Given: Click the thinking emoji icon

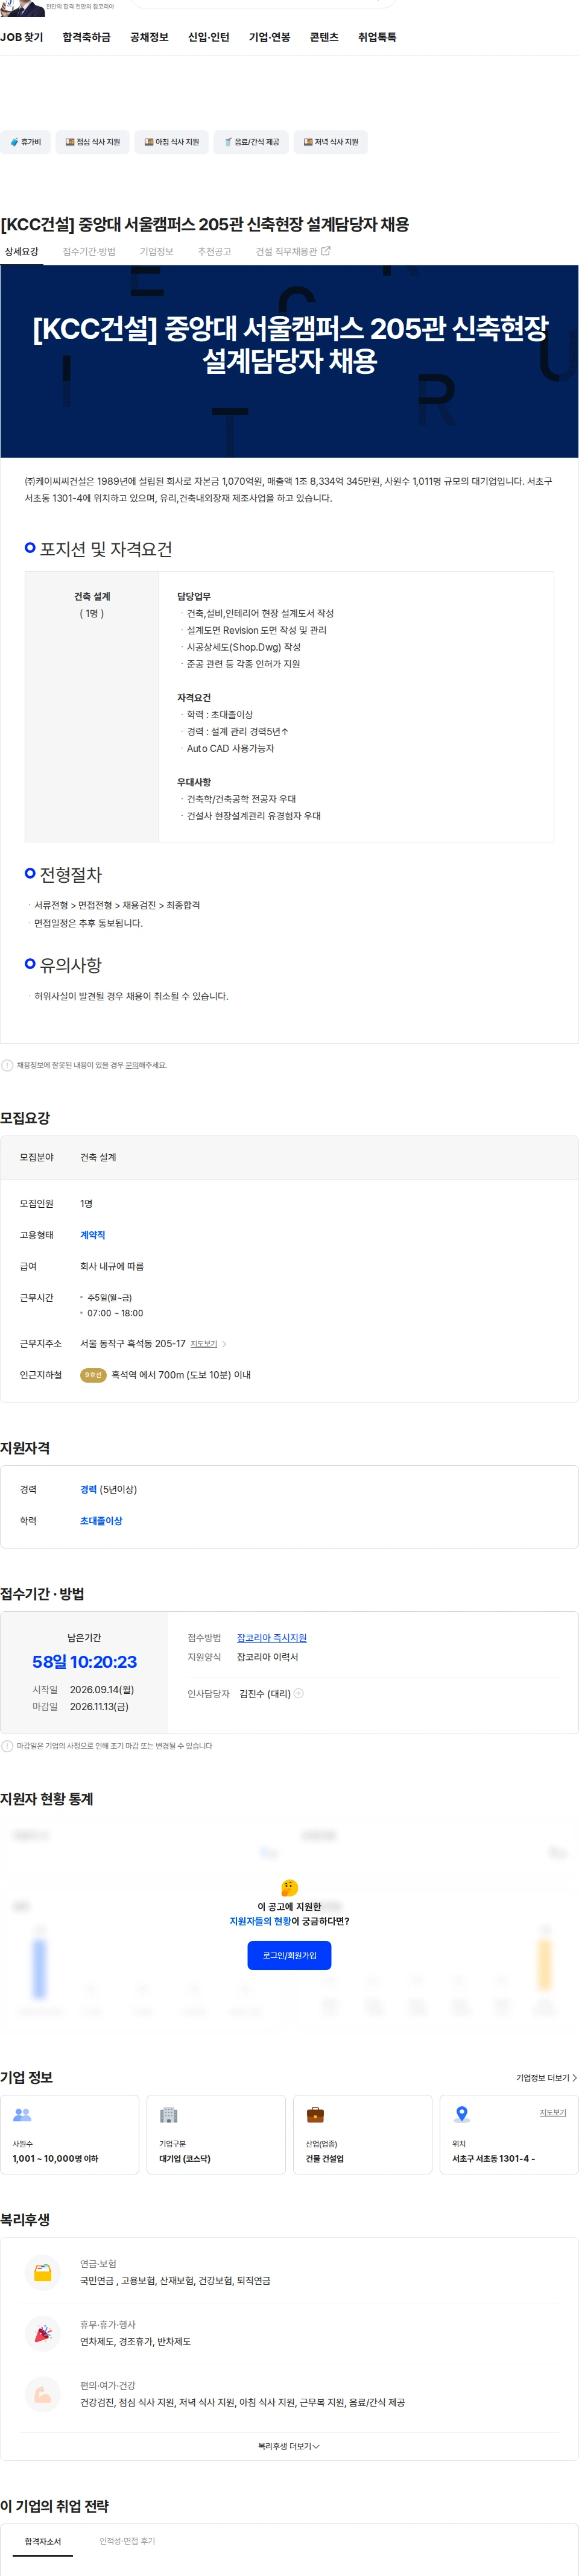Looking at the screenshot, I should [x=289, y=1887].
